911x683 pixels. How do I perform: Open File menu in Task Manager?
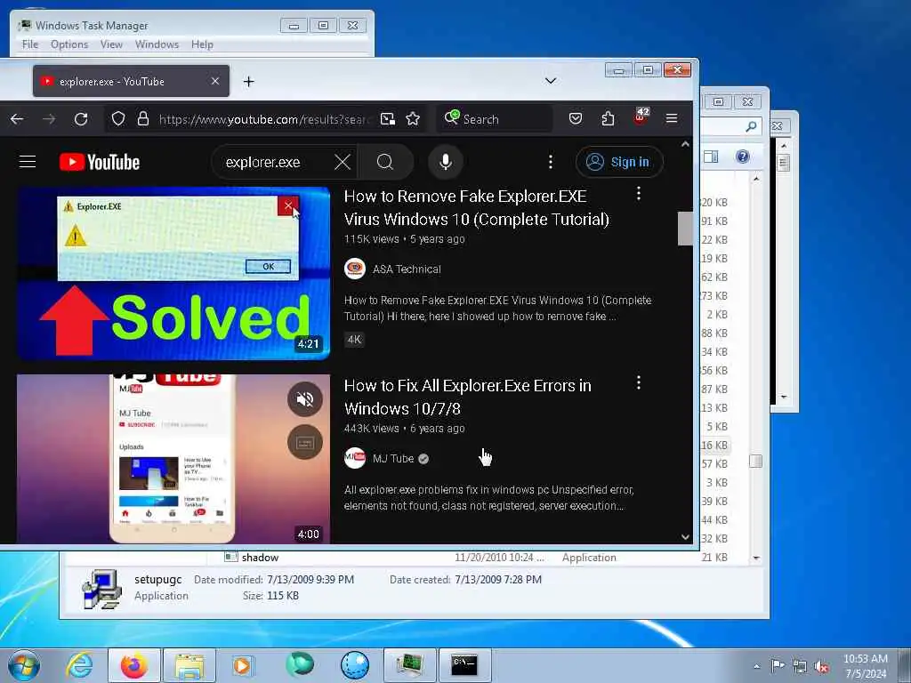(30, 44)
